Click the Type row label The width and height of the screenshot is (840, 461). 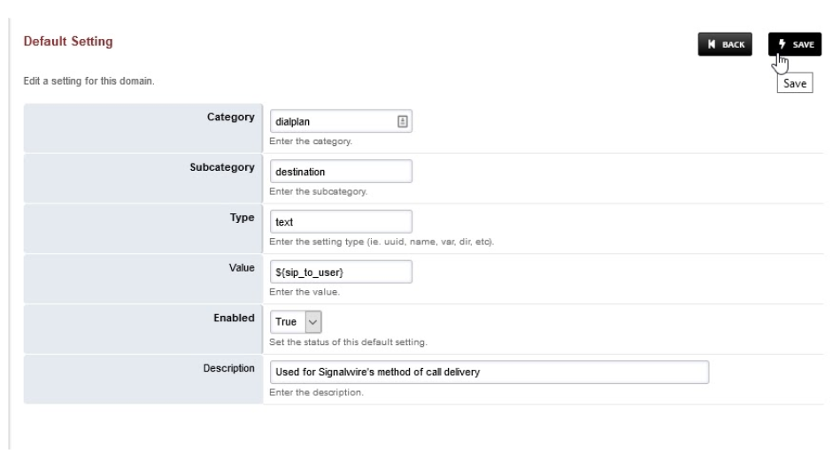coord(243,218)
